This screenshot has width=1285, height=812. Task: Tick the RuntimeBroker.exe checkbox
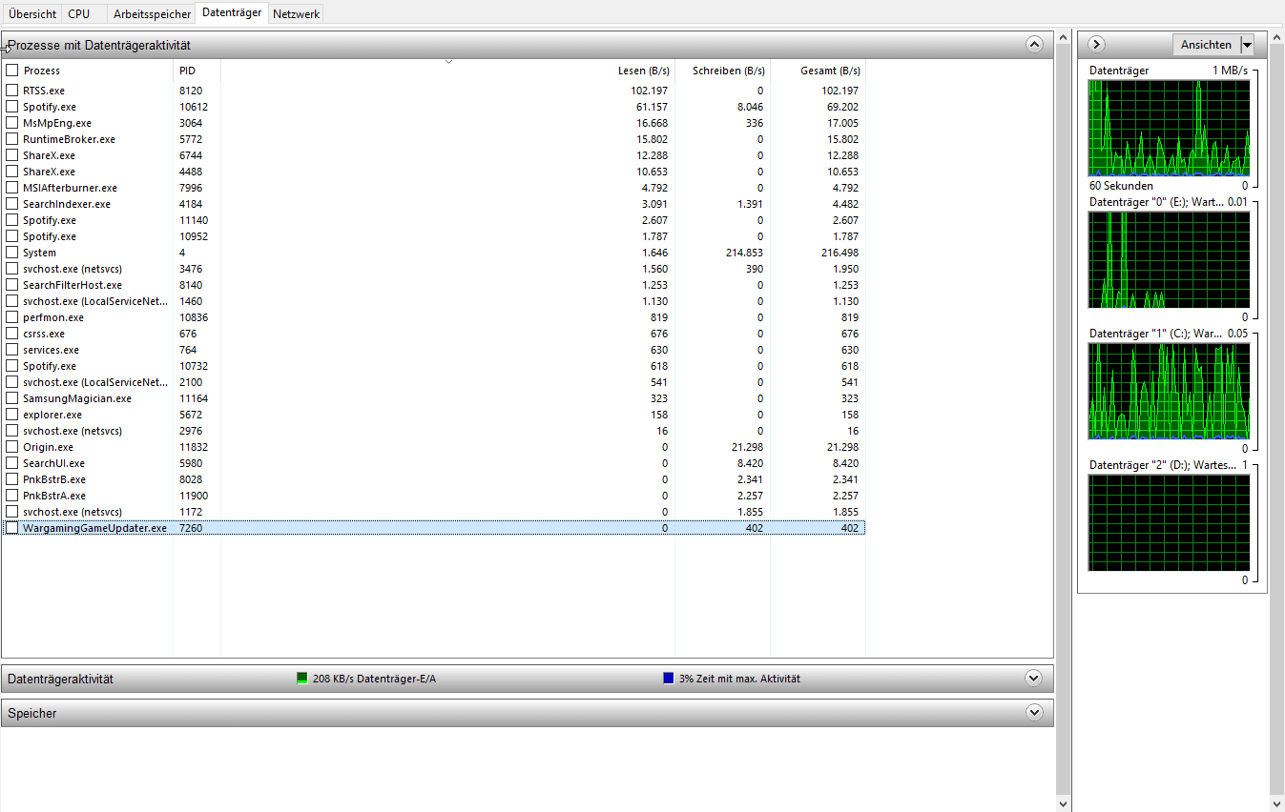click(12, 139)
